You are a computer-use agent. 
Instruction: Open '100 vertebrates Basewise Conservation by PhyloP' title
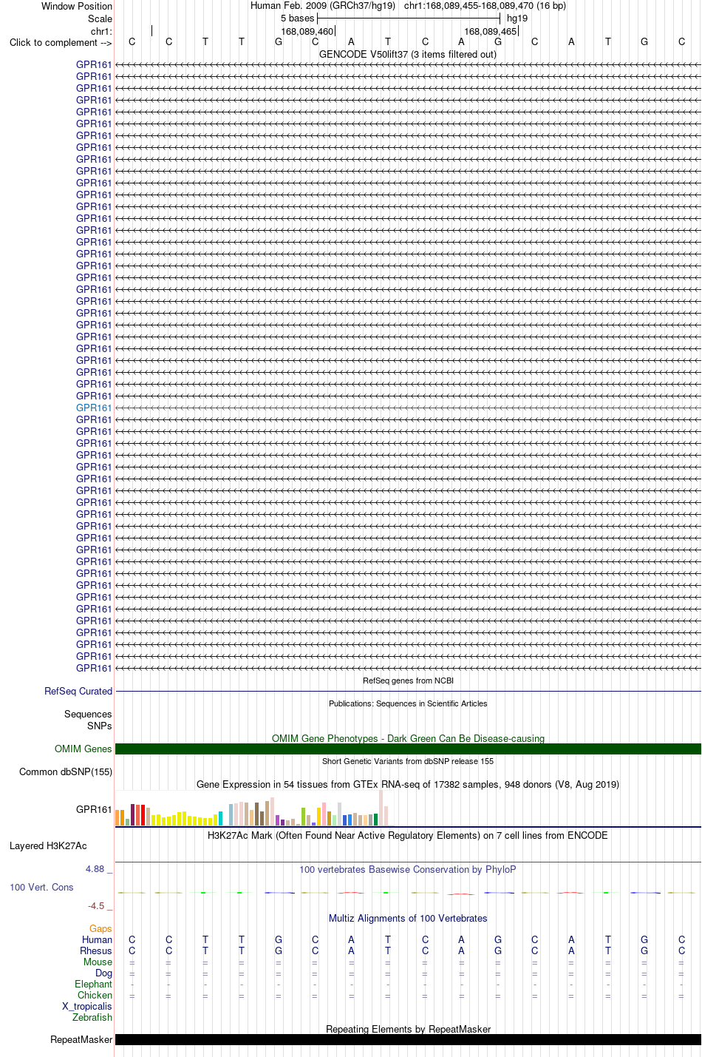click(408, 869)
